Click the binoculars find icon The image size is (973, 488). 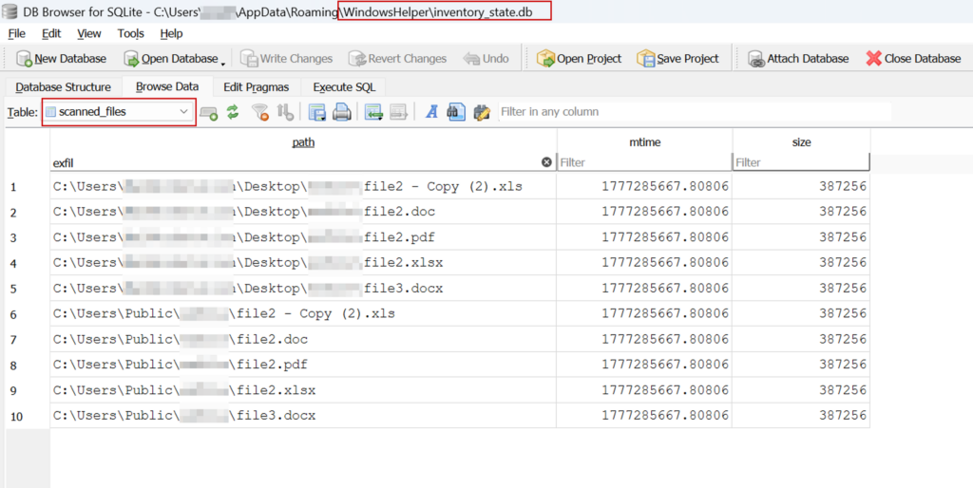pos(456,112)
